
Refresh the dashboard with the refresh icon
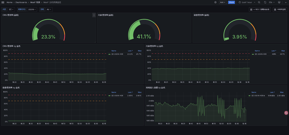[265, 3]
